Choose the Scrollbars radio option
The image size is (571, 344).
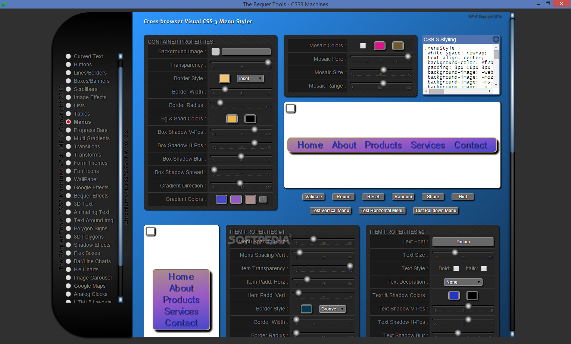click(68, 89)
